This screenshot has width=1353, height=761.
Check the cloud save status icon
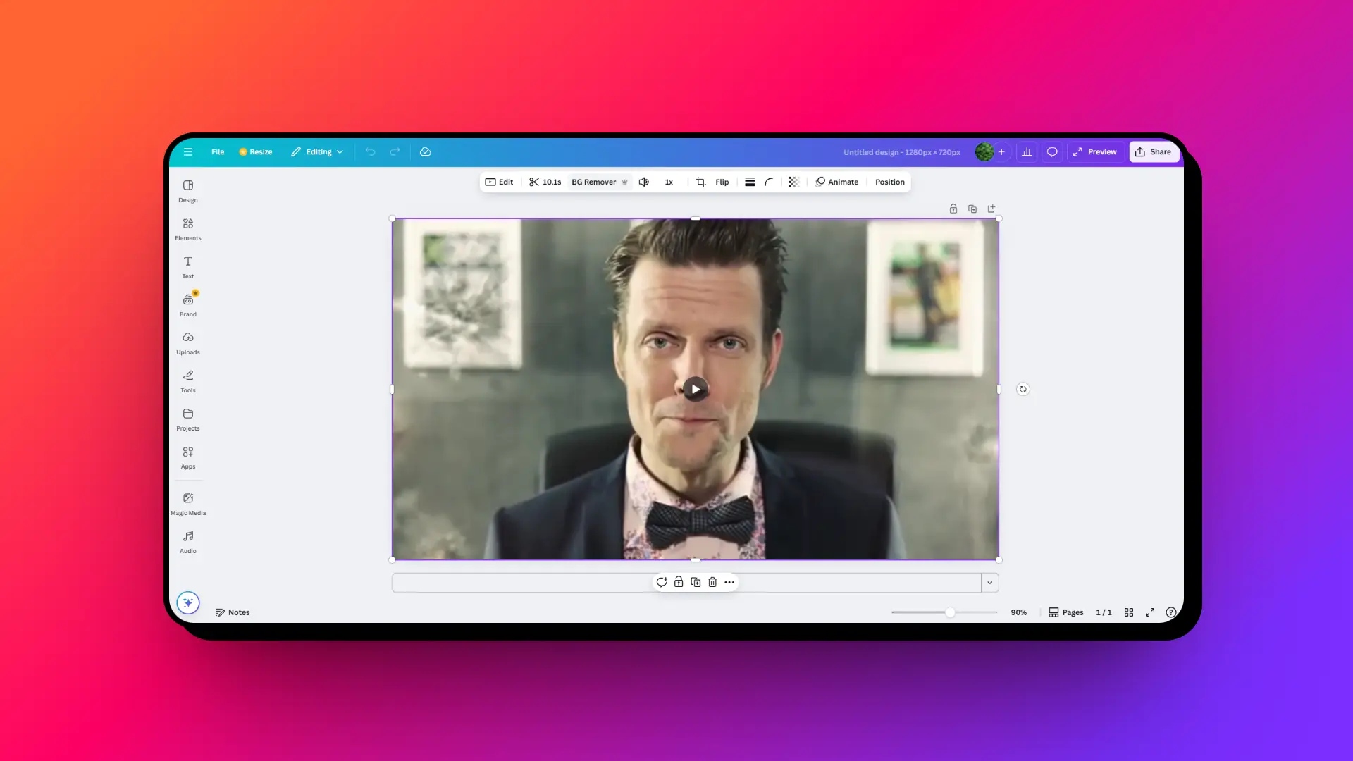(426, 151)
